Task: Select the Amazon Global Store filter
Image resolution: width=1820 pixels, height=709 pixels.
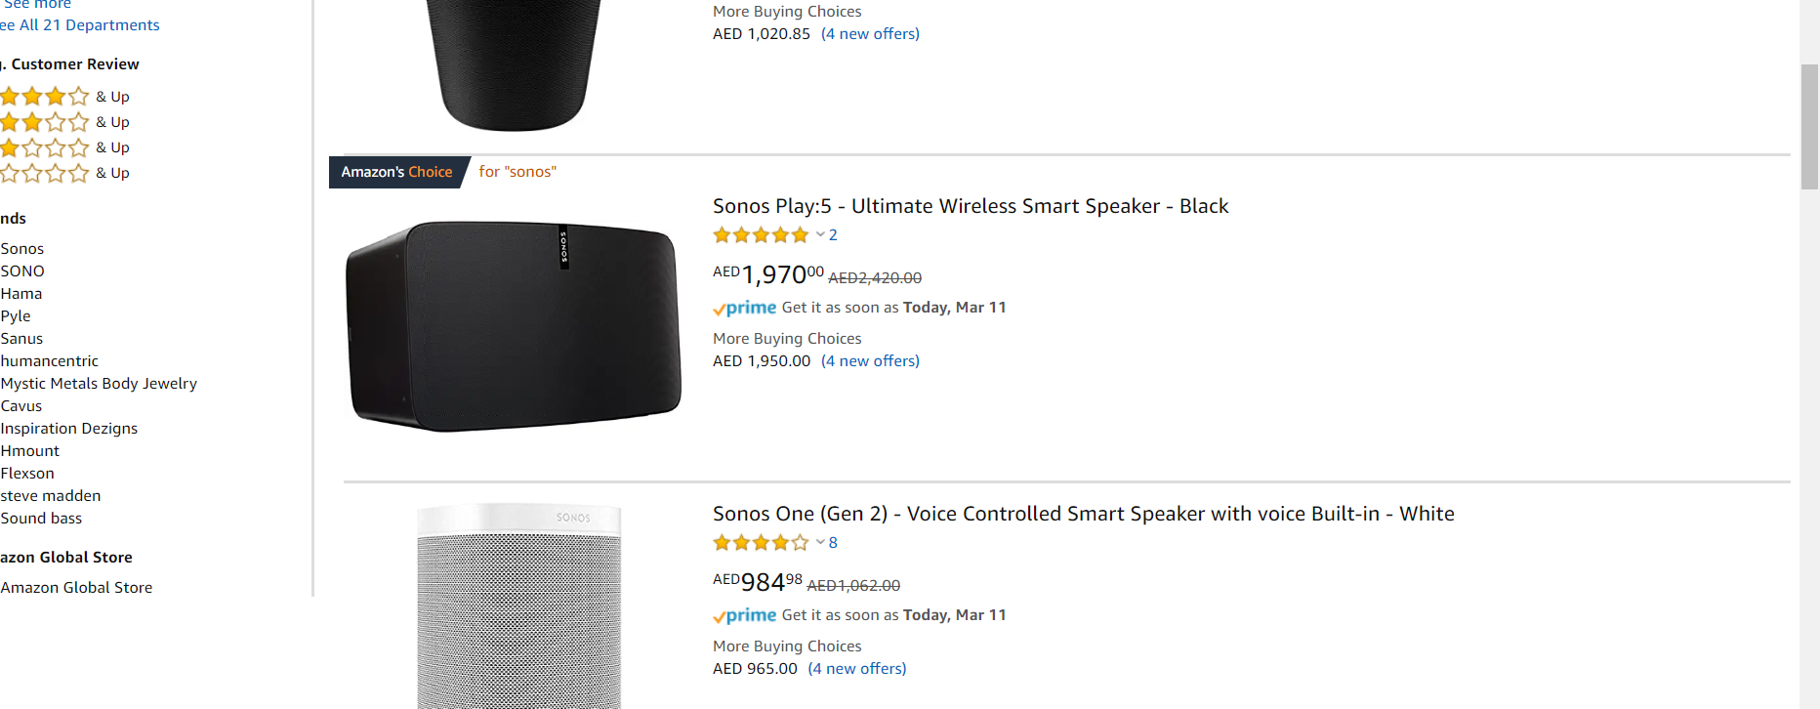Action: click(x=76, y=588)
